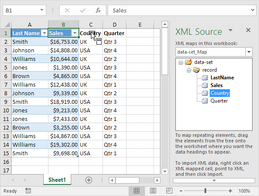Open the Sales column filter dropdown
The width and height of the screenshot is (259, 196).
[x=75, y=33]
